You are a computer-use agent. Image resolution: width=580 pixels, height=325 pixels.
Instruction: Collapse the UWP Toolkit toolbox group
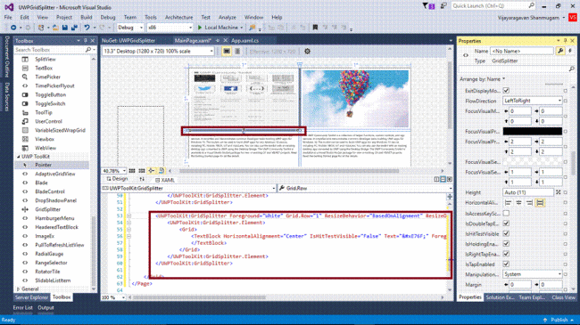(19, 157)
